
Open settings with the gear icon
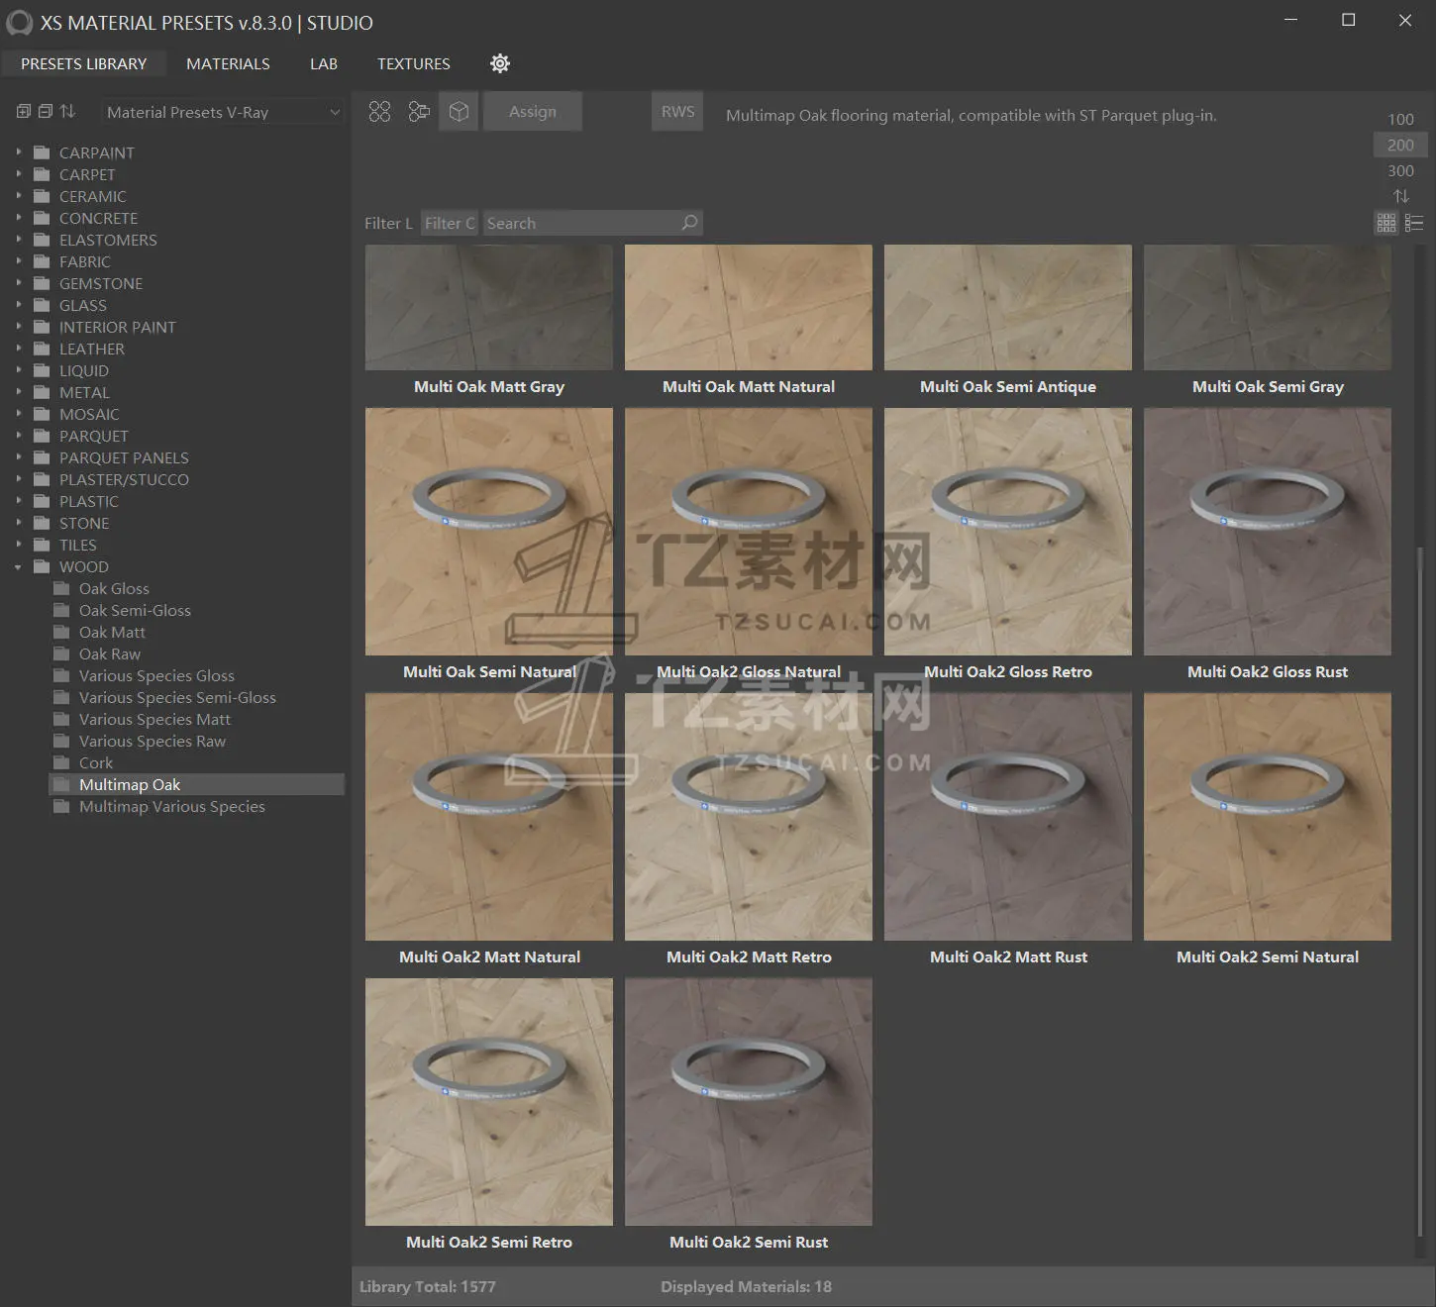pos(500,63)
